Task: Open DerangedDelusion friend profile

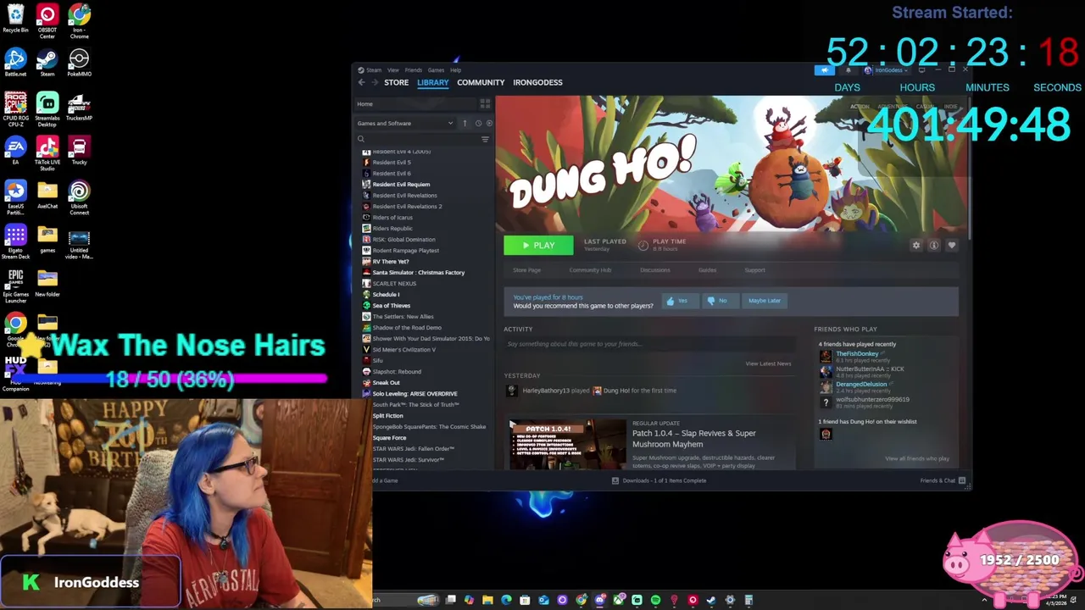Action: (861, 385)
